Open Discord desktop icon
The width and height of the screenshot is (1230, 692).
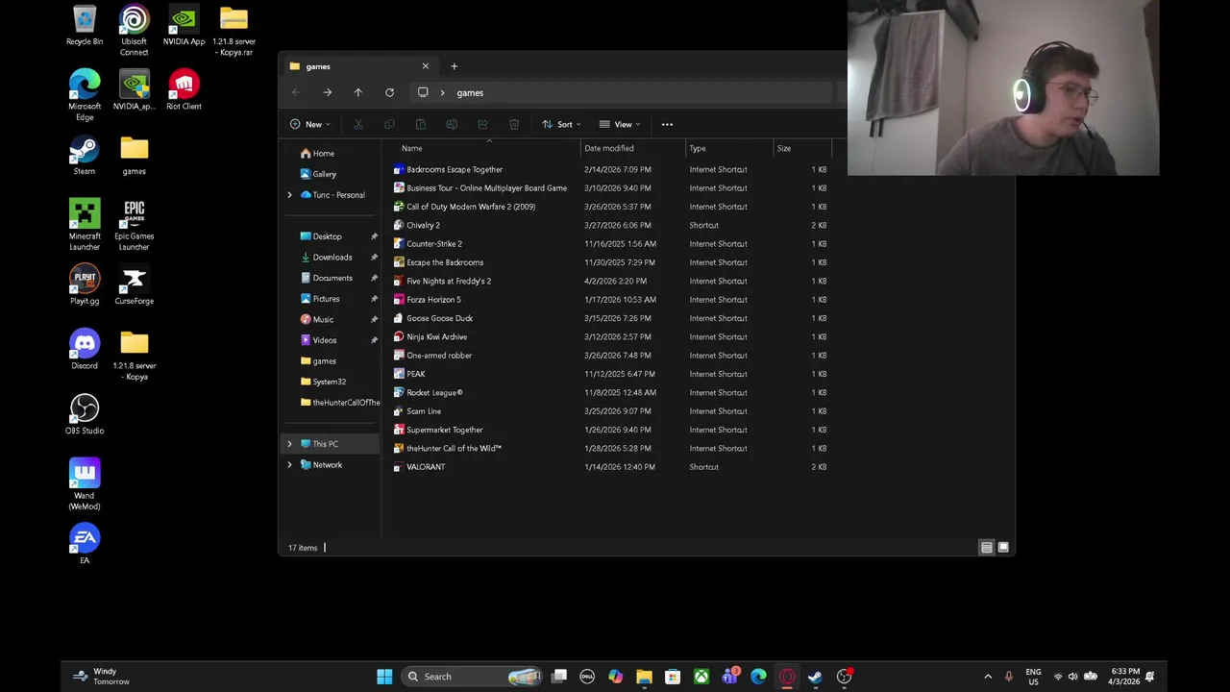(x=85, y=350)
